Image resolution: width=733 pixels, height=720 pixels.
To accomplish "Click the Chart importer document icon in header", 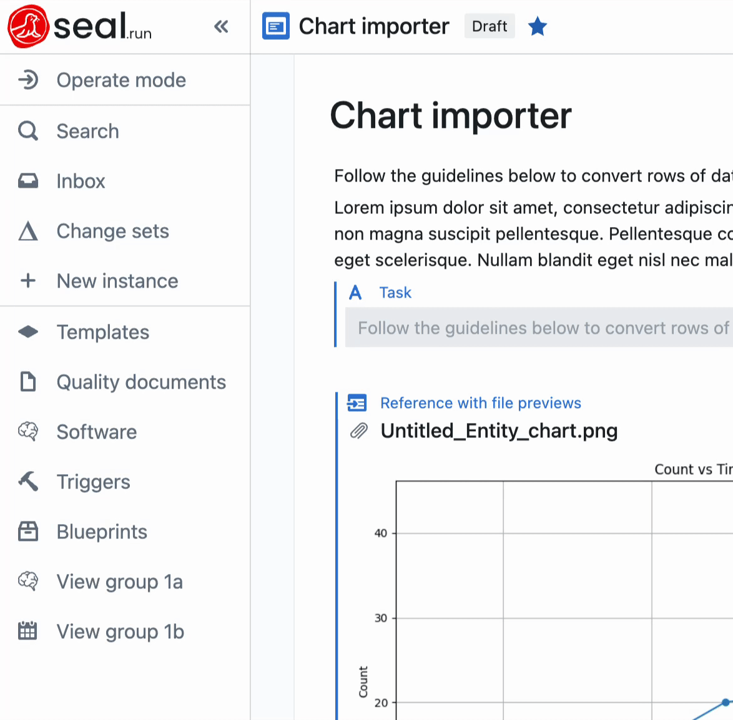I will [276, 26].
